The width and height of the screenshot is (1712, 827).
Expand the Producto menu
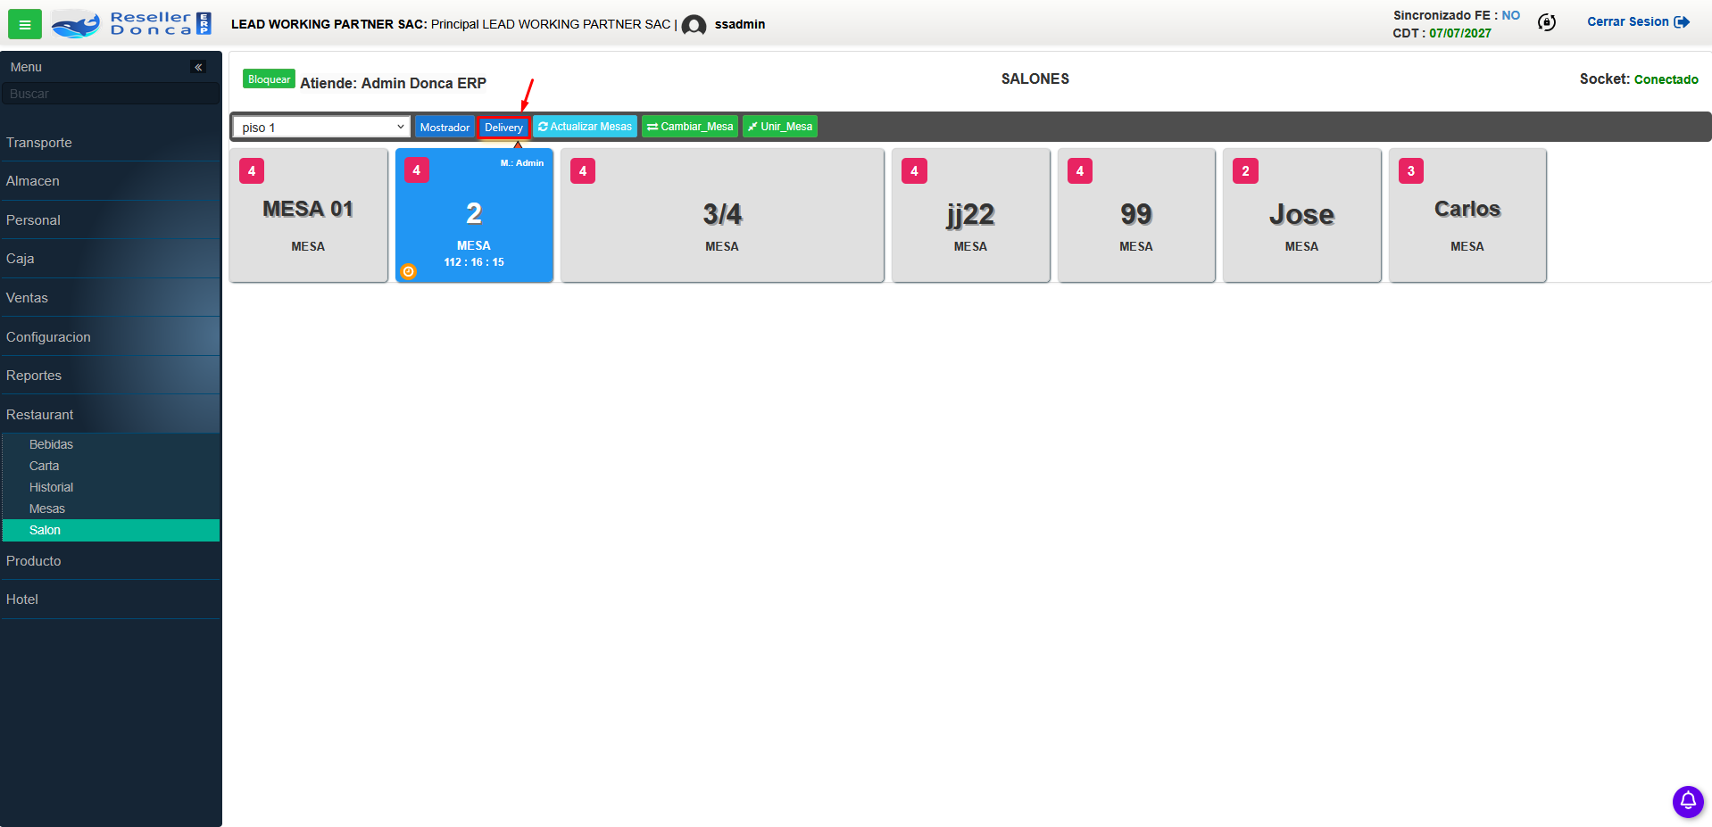tap(110, 561)
